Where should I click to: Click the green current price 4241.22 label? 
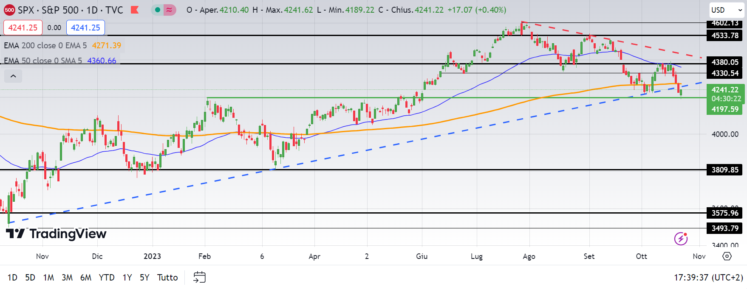[x=725, y=90]
